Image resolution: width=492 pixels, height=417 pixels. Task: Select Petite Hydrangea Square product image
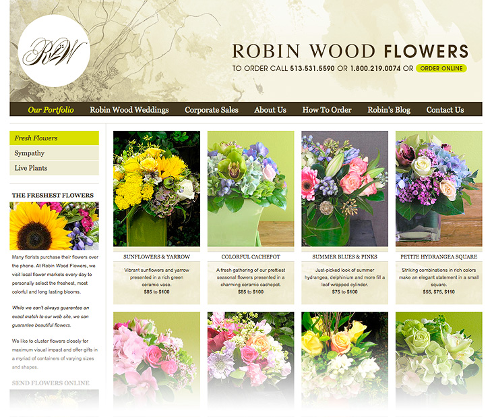point(439,189)
